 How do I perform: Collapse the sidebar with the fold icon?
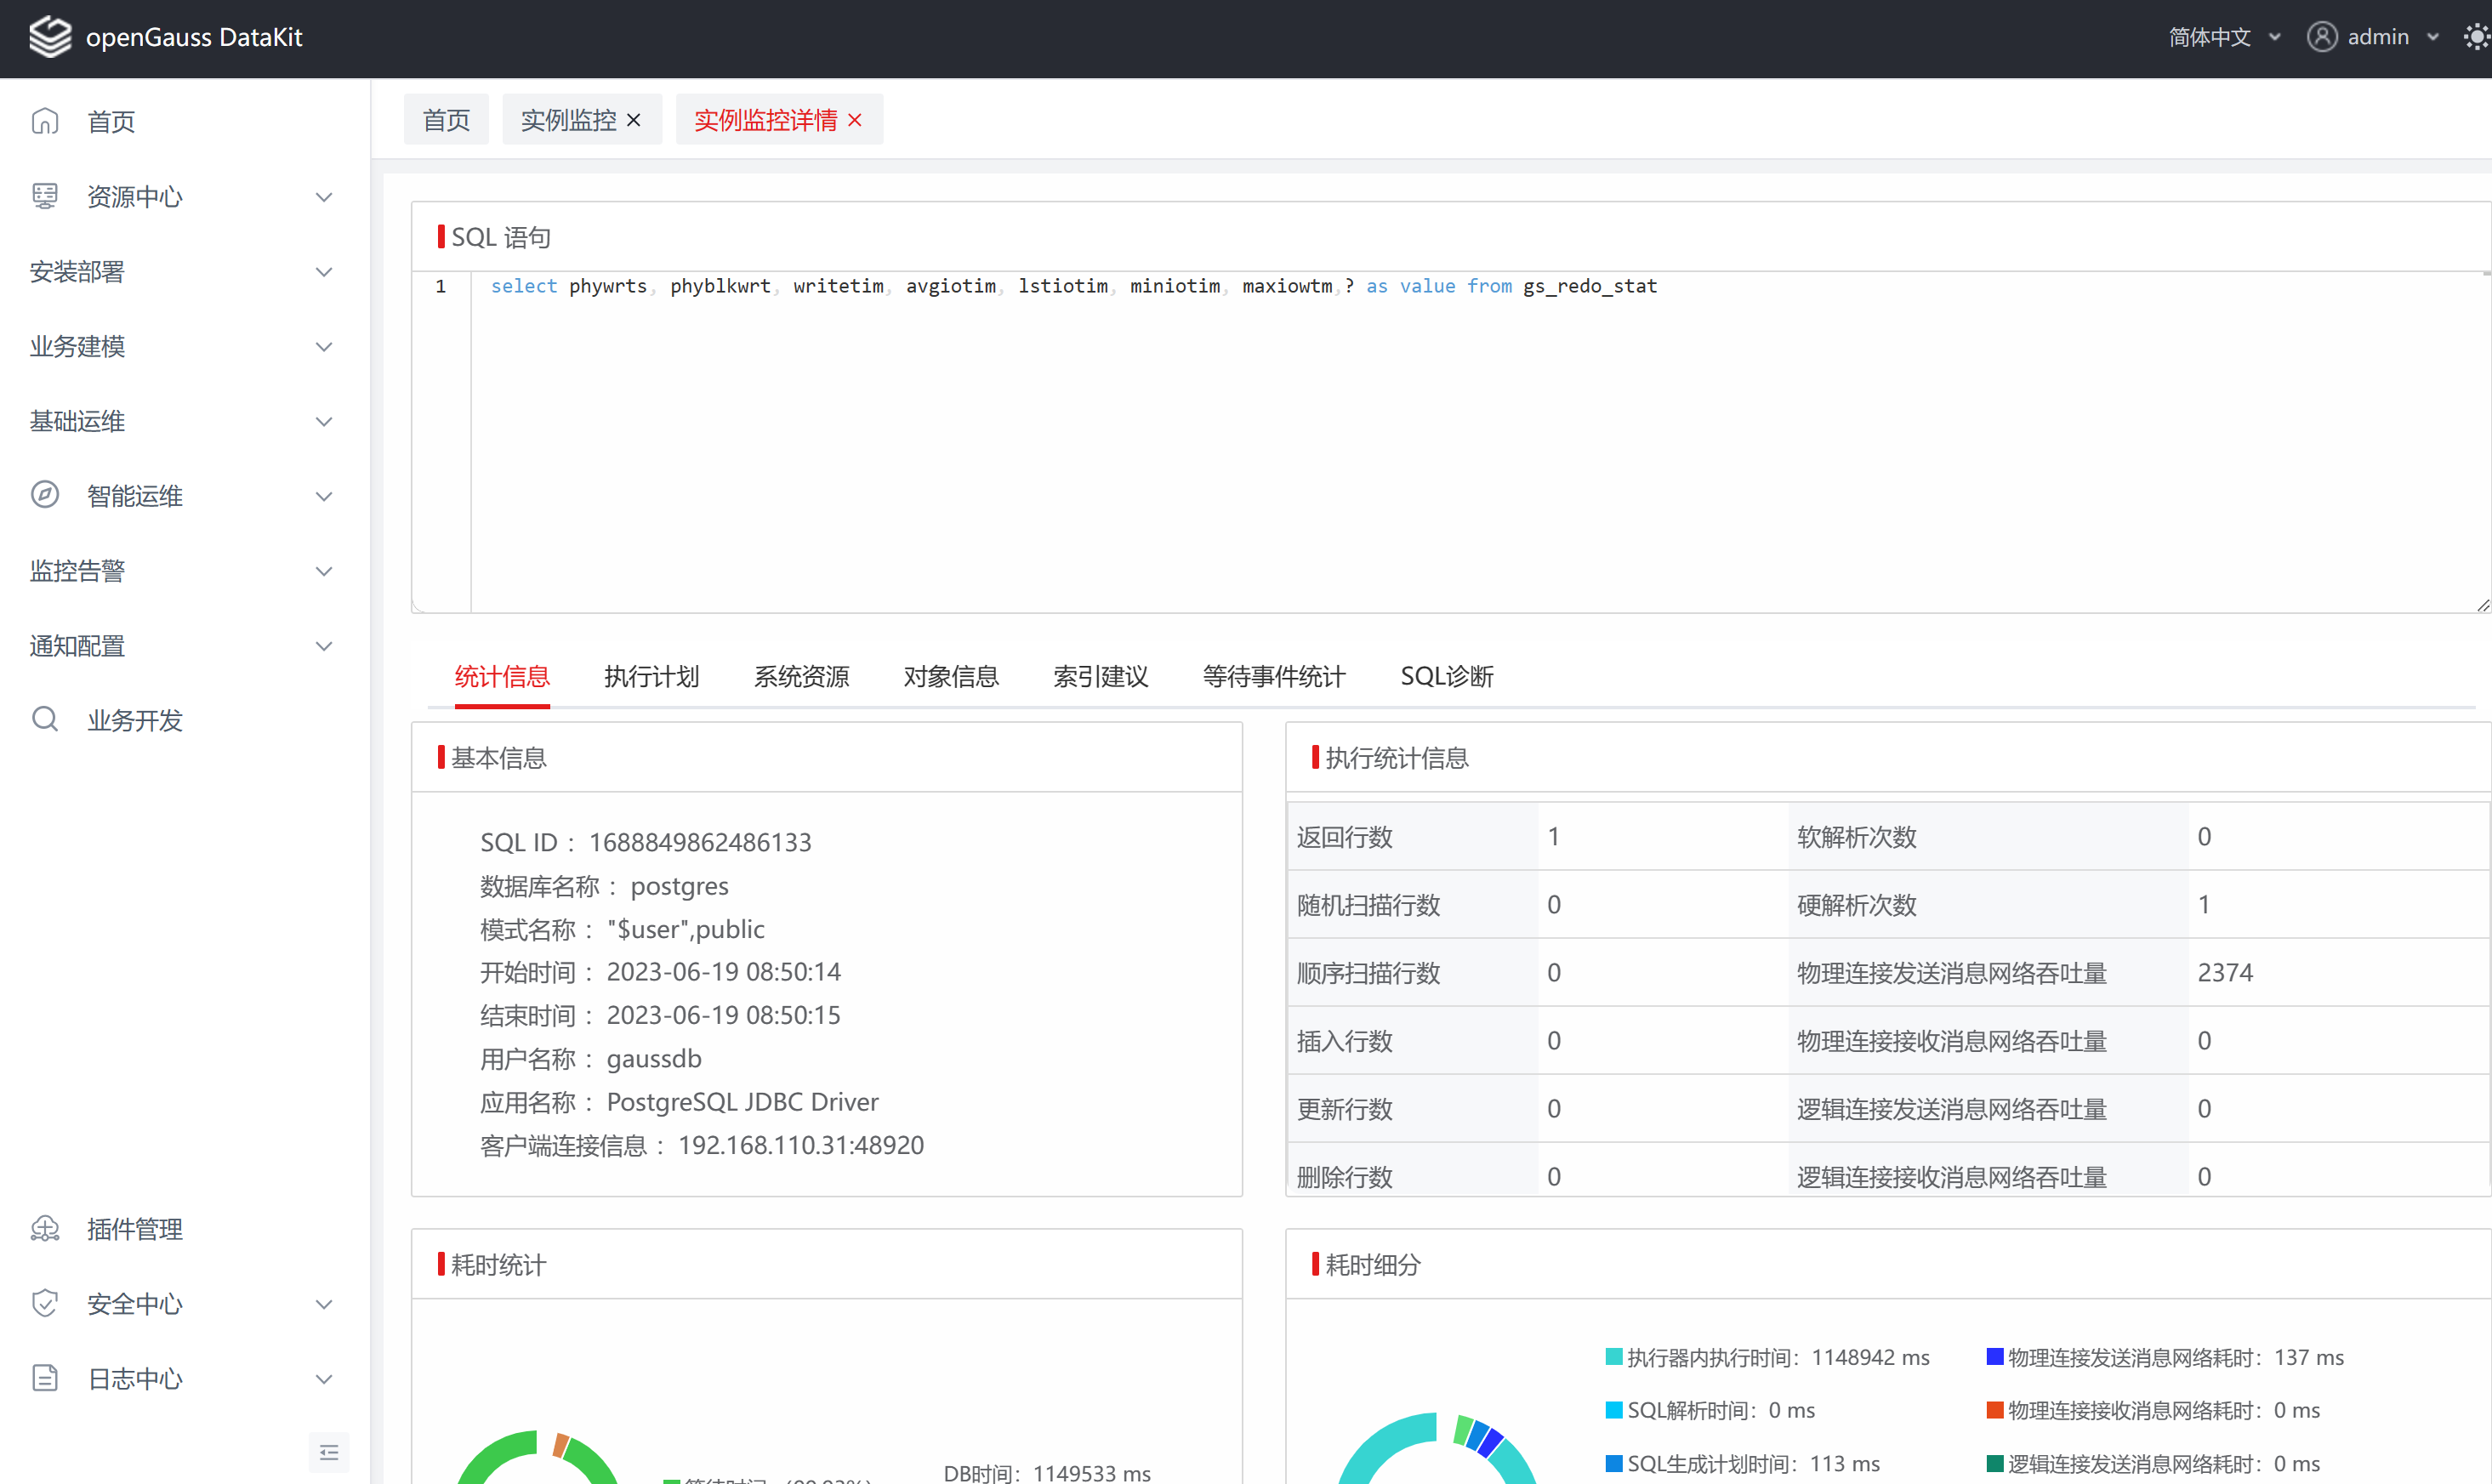pos(329,1452)
